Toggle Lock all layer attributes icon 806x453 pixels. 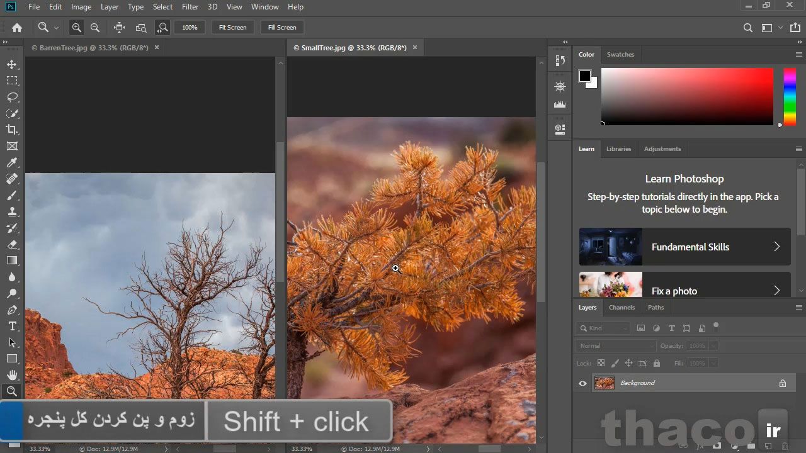[x=657, y=363]
